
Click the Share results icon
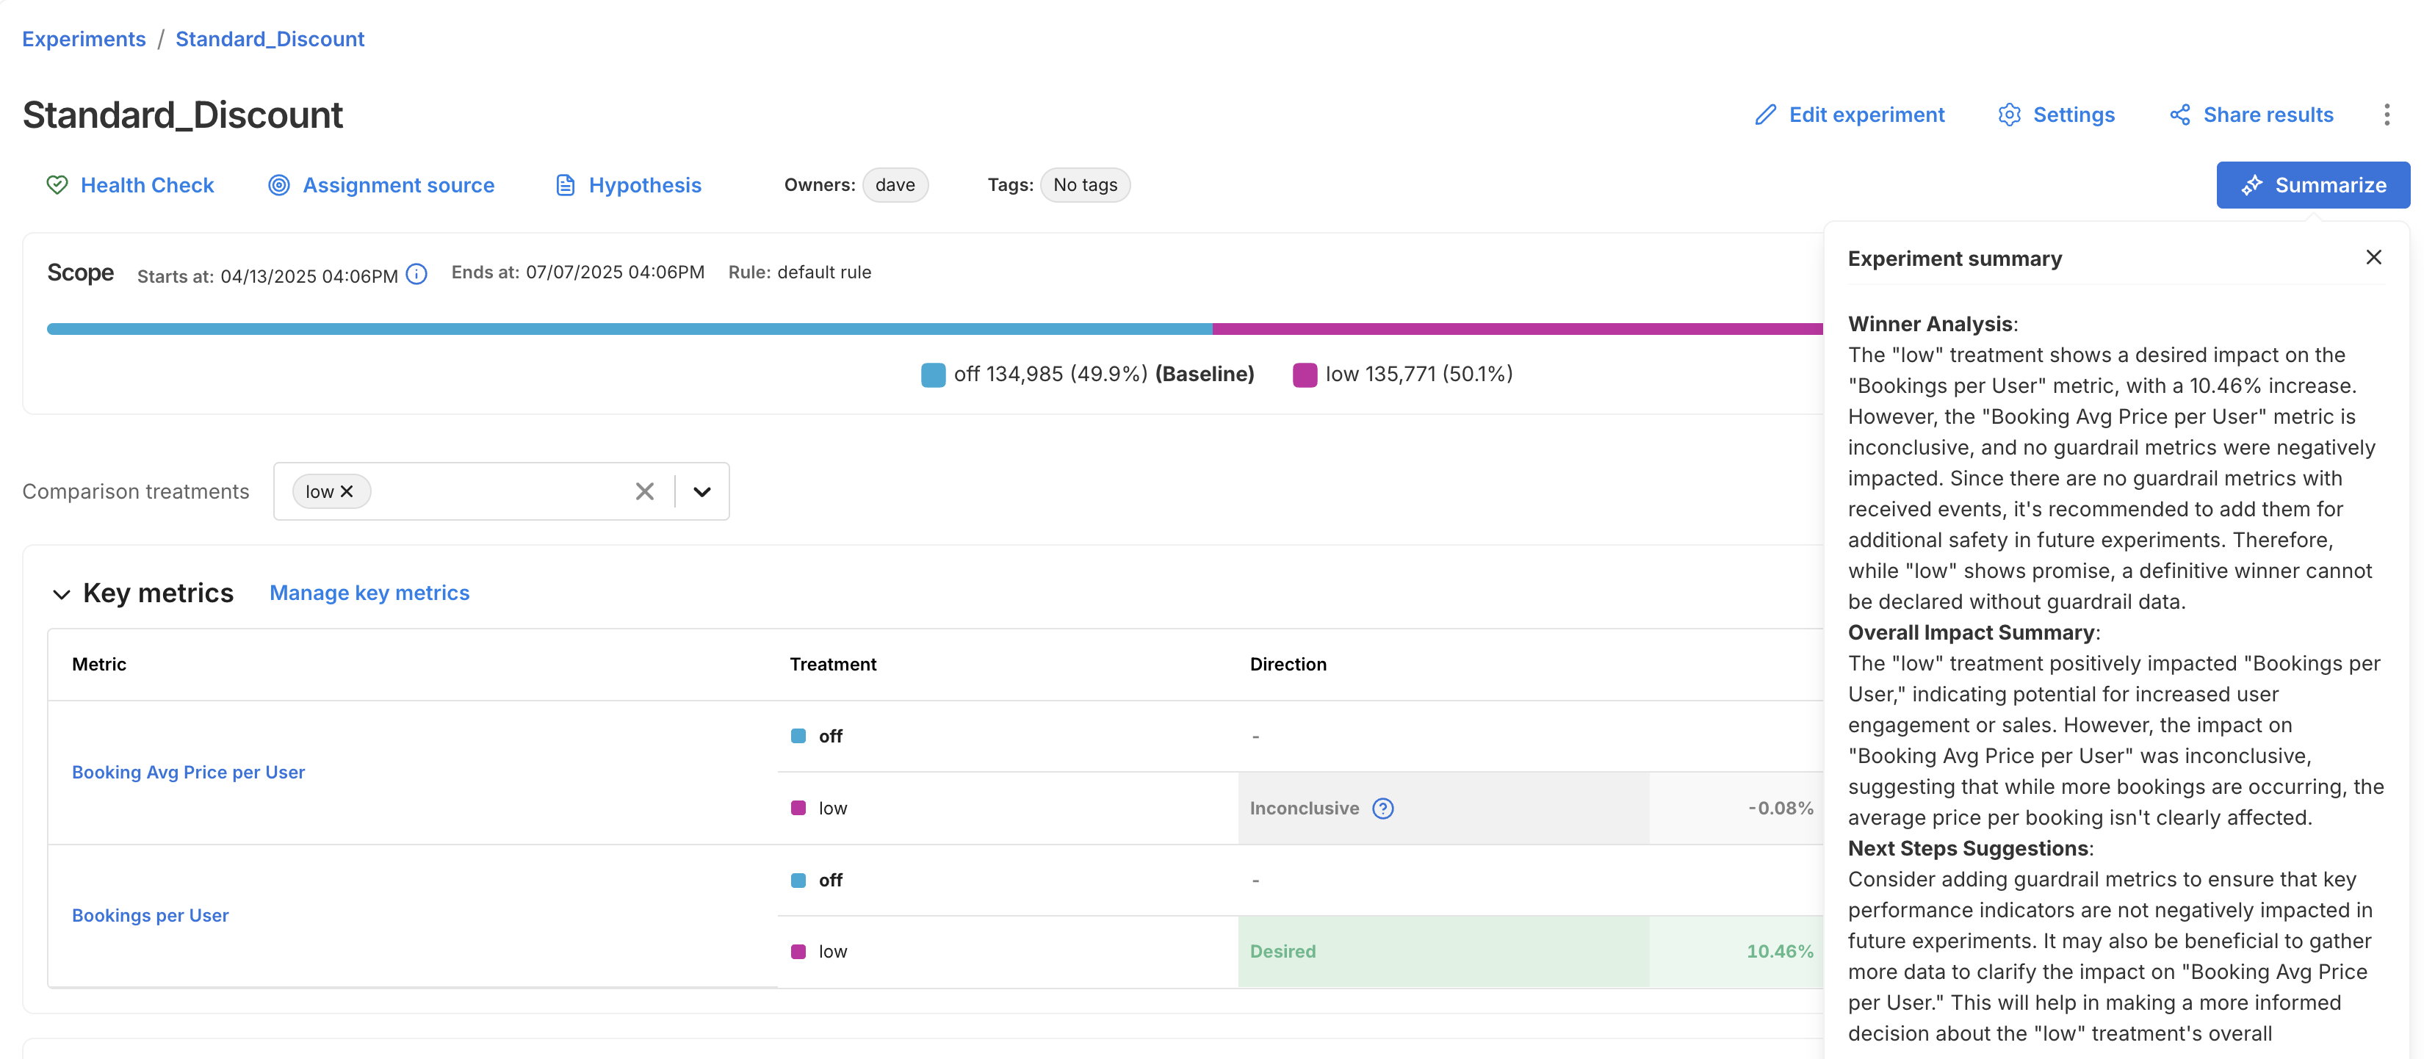click(2179, 115)
